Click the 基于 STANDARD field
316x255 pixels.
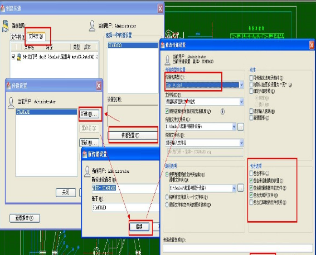125,207
